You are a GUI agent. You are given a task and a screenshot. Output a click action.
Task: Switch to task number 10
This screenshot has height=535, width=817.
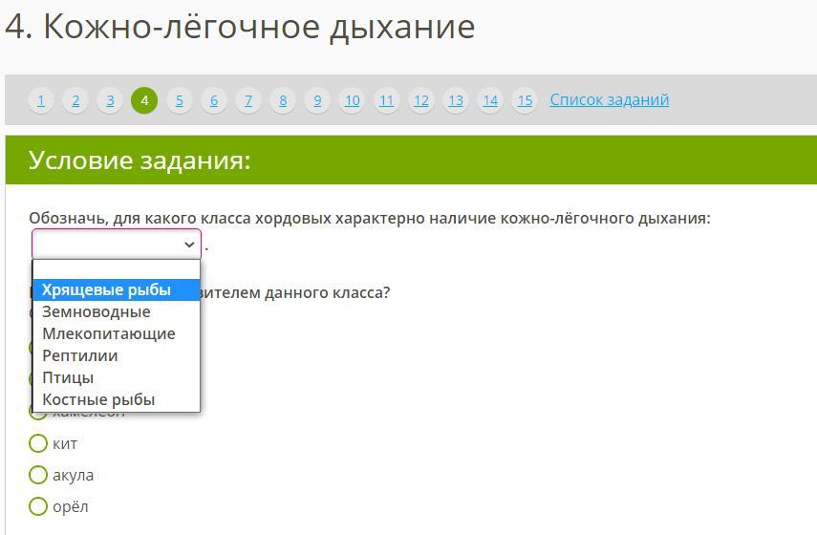pyautogui.click(x=352, y=100)
